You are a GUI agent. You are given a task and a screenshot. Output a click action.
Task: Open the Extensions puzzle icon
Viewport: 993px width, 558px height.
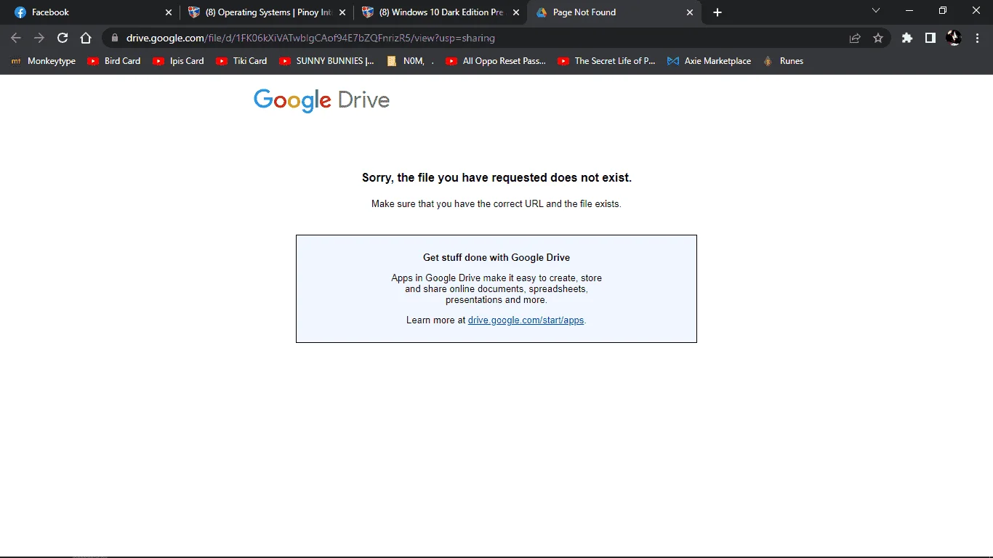pyautogui.click(x=907, y=38)
